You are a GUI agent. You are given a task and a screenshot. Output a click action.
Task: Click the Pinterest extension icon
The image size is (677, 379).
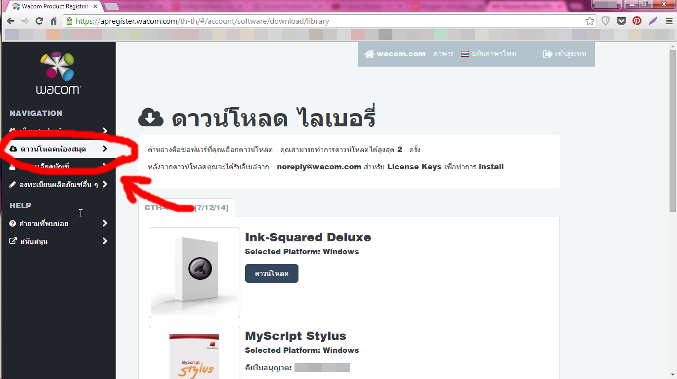coord(637,21)
